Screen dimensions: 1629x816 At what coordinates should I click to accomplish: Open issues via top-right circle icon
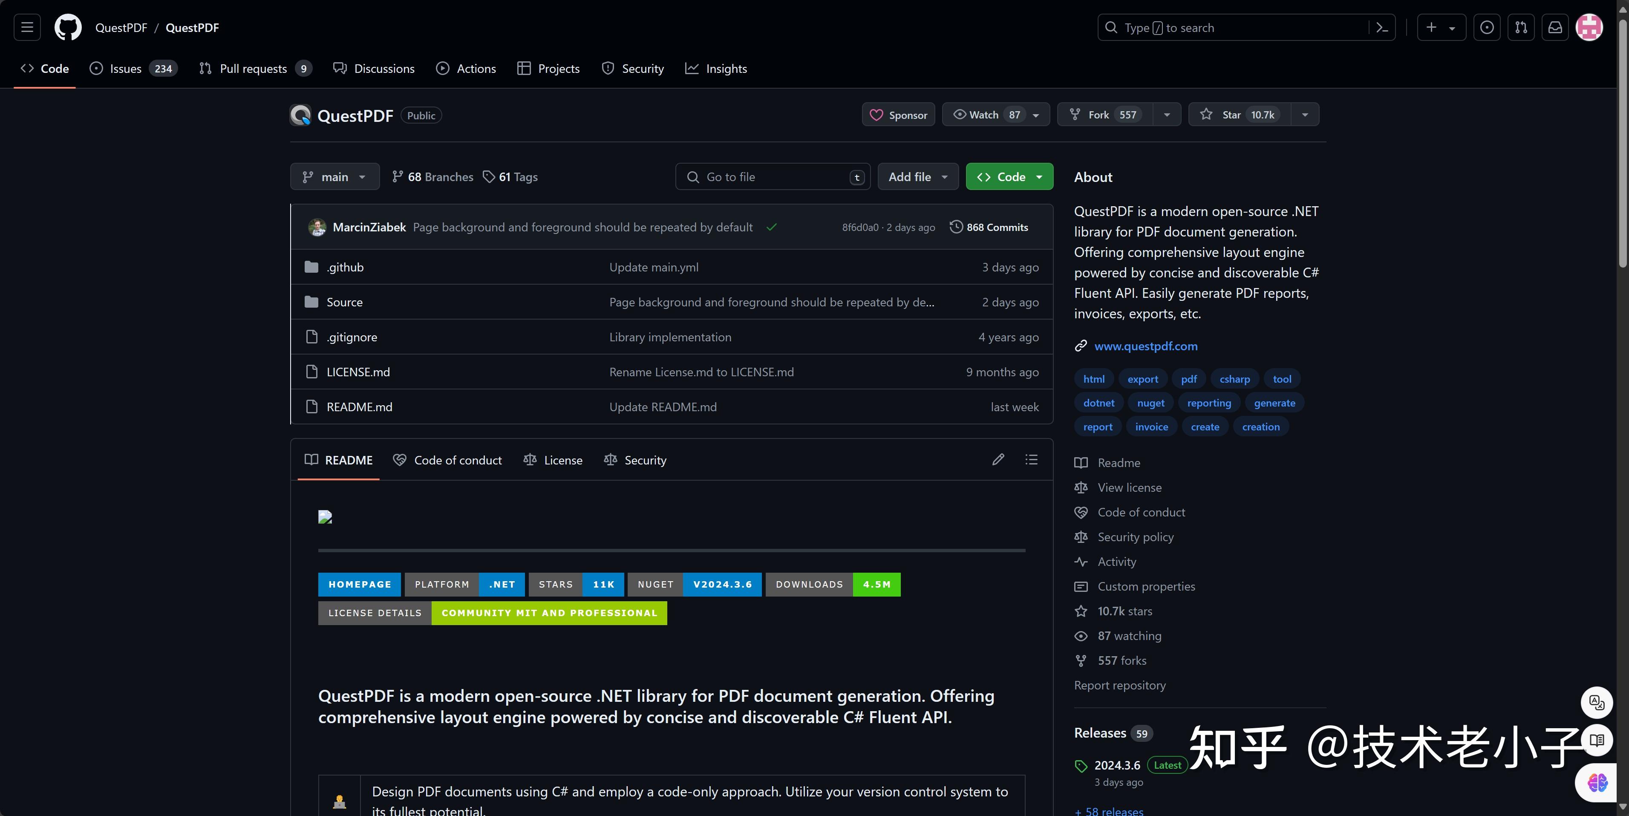coord(1487,27)
